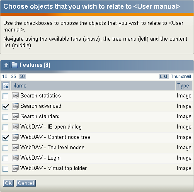Click image icon beside WebDAV - Login
The height and width of the screenshot is (192, 194).
click(15, 158)
